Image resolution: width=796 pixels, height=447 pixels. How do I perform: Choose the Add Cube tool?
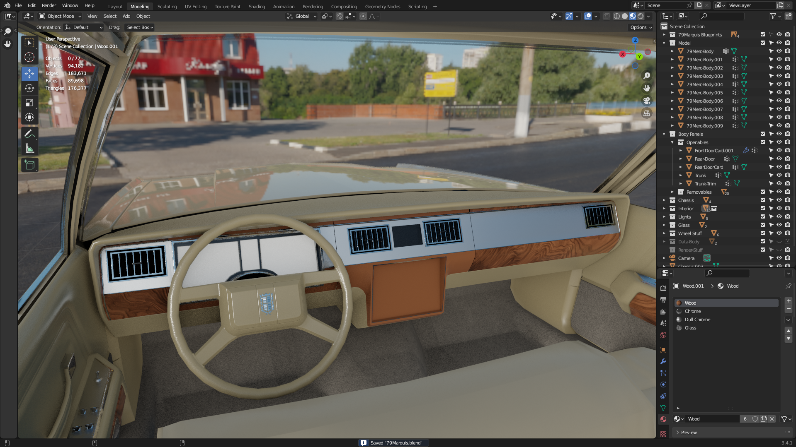tap(29, 165)
